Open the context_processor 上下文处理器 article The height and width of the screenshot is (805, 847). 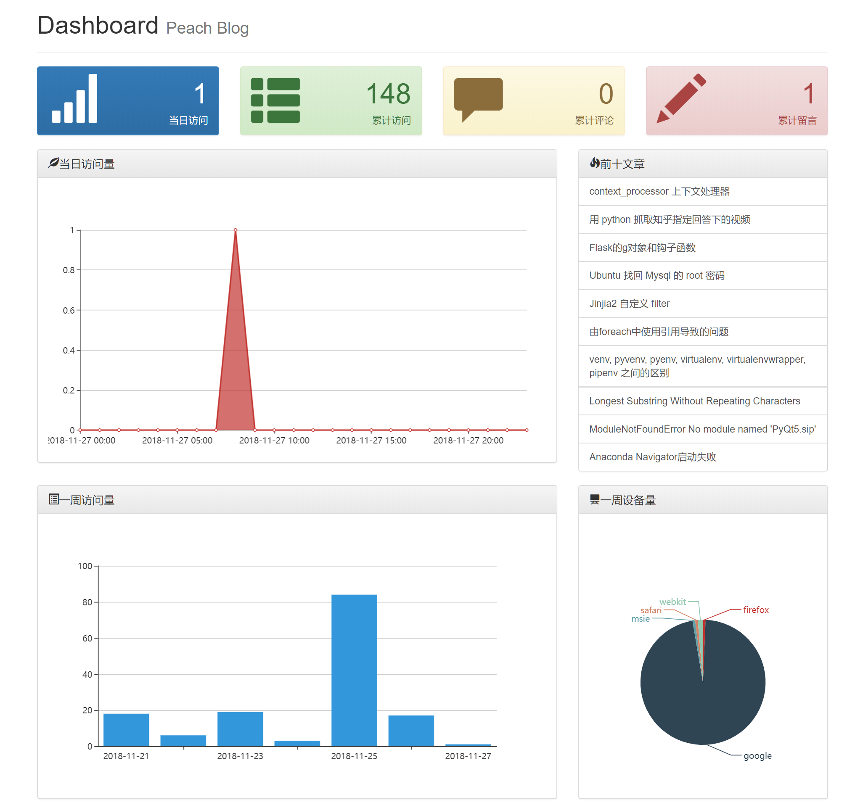pyautogui.click(x=659, y=191)
